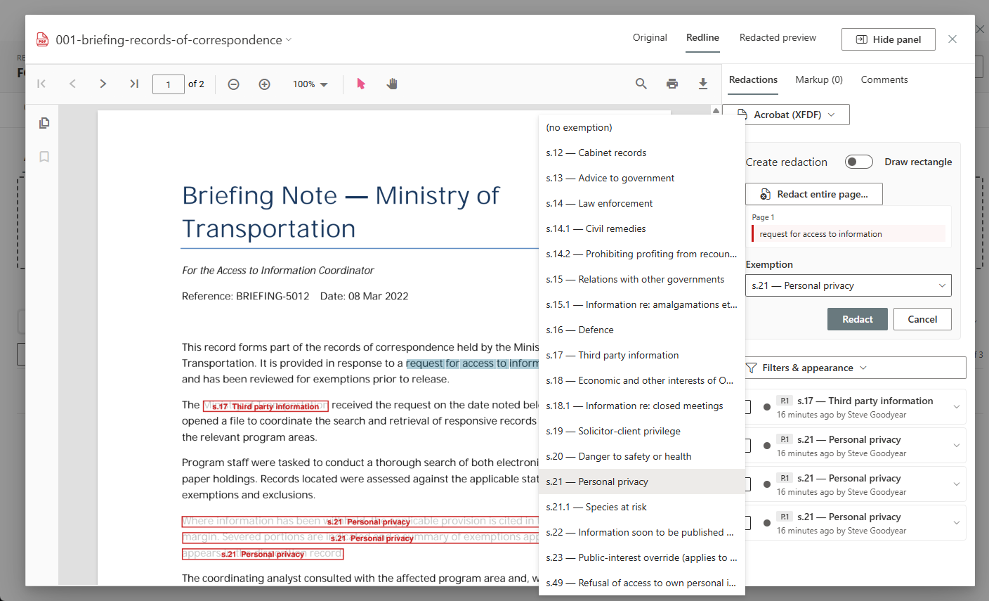Choose s.22 — Information soon to be published

[x=642, y=532]
